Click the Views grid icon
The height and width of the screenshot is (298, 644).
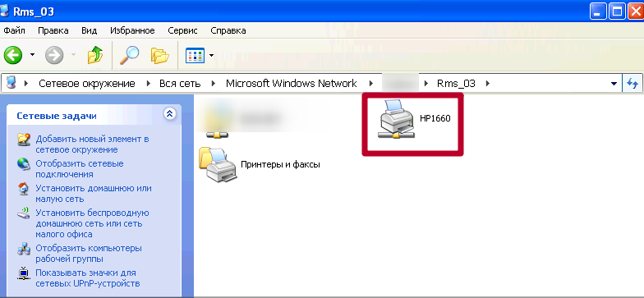point(195,55)
